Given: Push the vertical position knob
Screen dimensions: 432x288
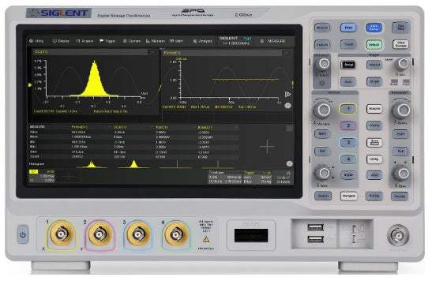Looking at the screenshot, I should (x=323, y=173).
